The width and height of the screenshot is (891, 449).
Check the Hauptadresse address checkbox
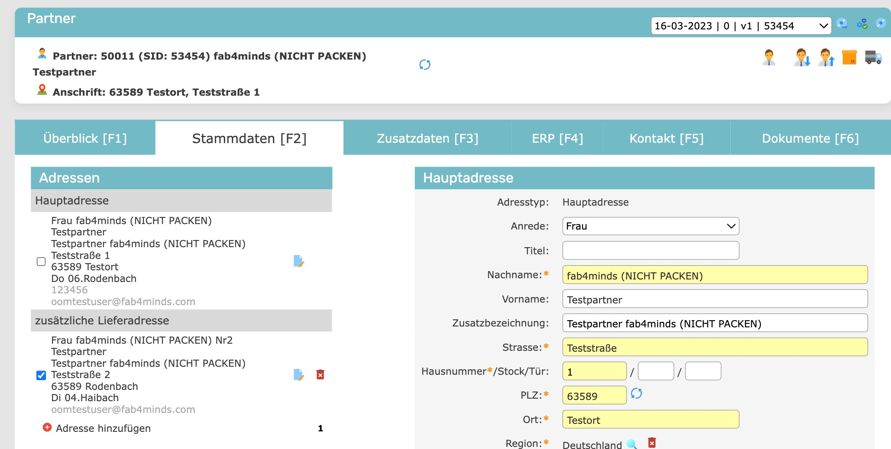click(41, 261)
